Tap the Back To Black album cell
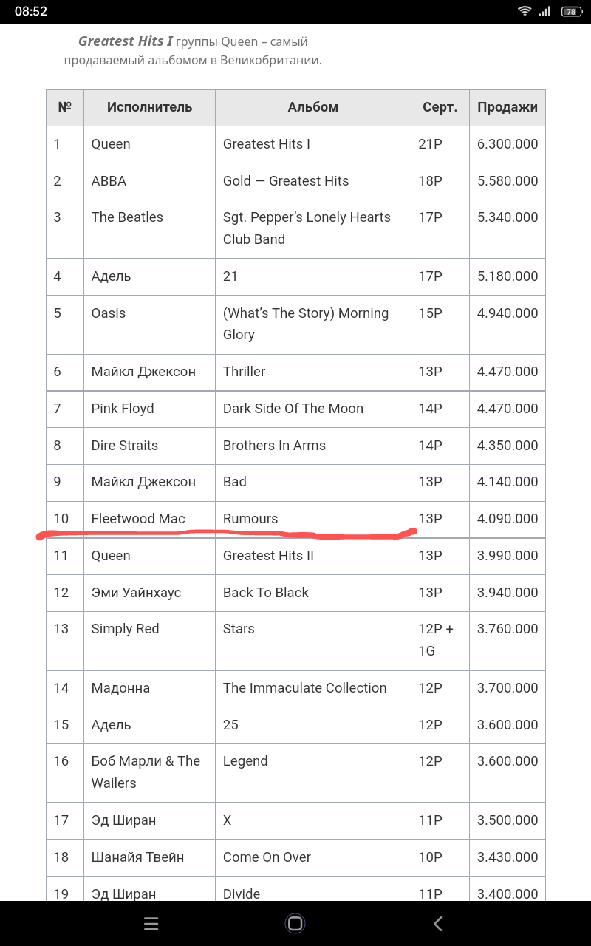Screen dimensions: 591x946 click(313, 593)
